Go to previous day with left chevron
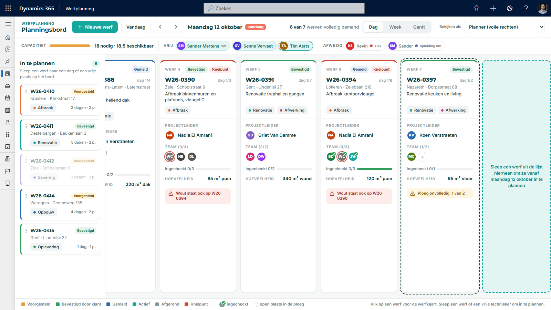The height and width of the screenshot is (310, 551). pos(160,27)
